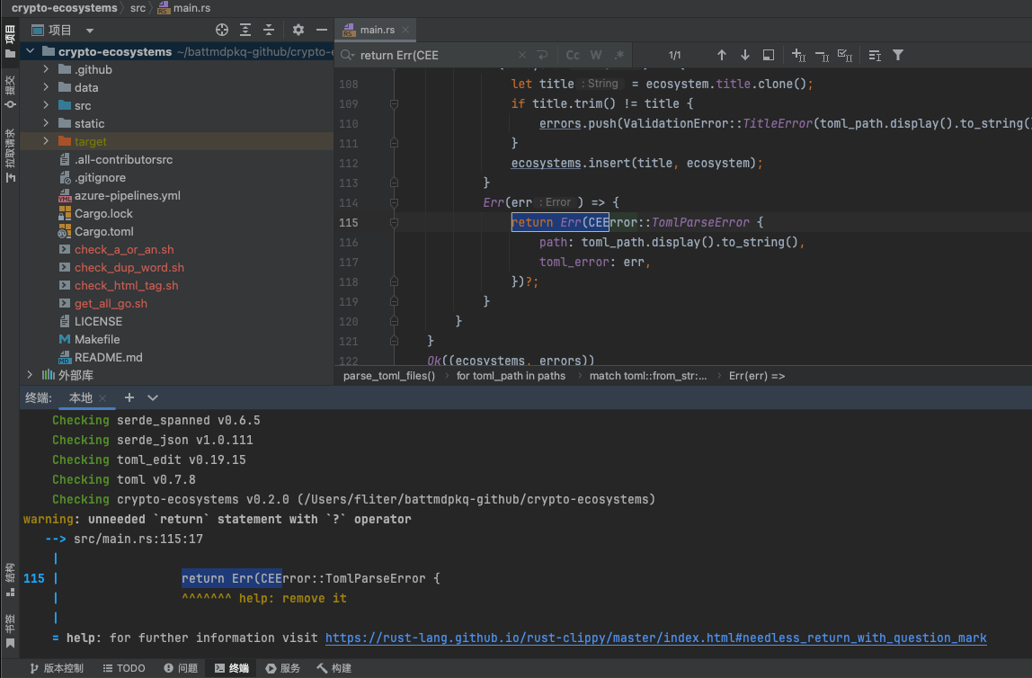Collapse all project tree nodes
This screenshot has width=1032, height=678.
pyautogui.click(x=268, y=30)
